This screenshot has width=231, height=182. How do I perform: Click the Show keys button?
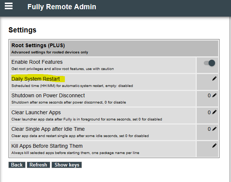click(67, 165)
